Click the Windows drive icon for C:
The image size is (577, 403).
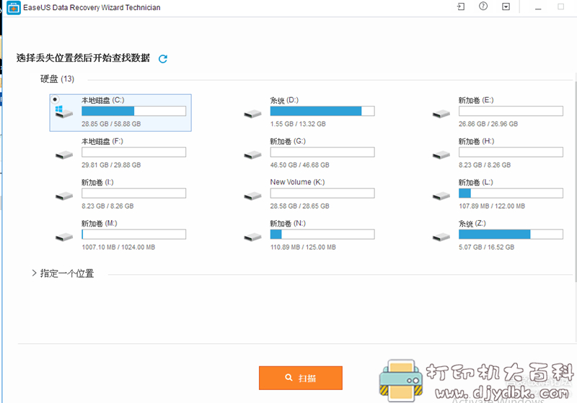coord(63,112)
